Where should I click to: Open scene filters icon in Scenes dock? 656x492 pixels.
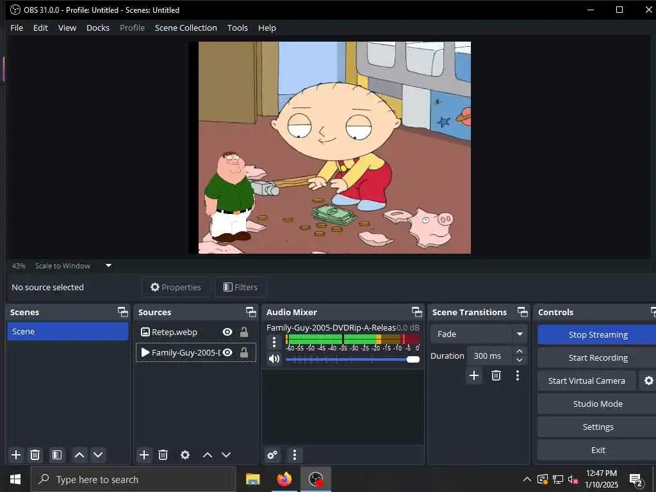pyautogui.click(x=57, y=455)
